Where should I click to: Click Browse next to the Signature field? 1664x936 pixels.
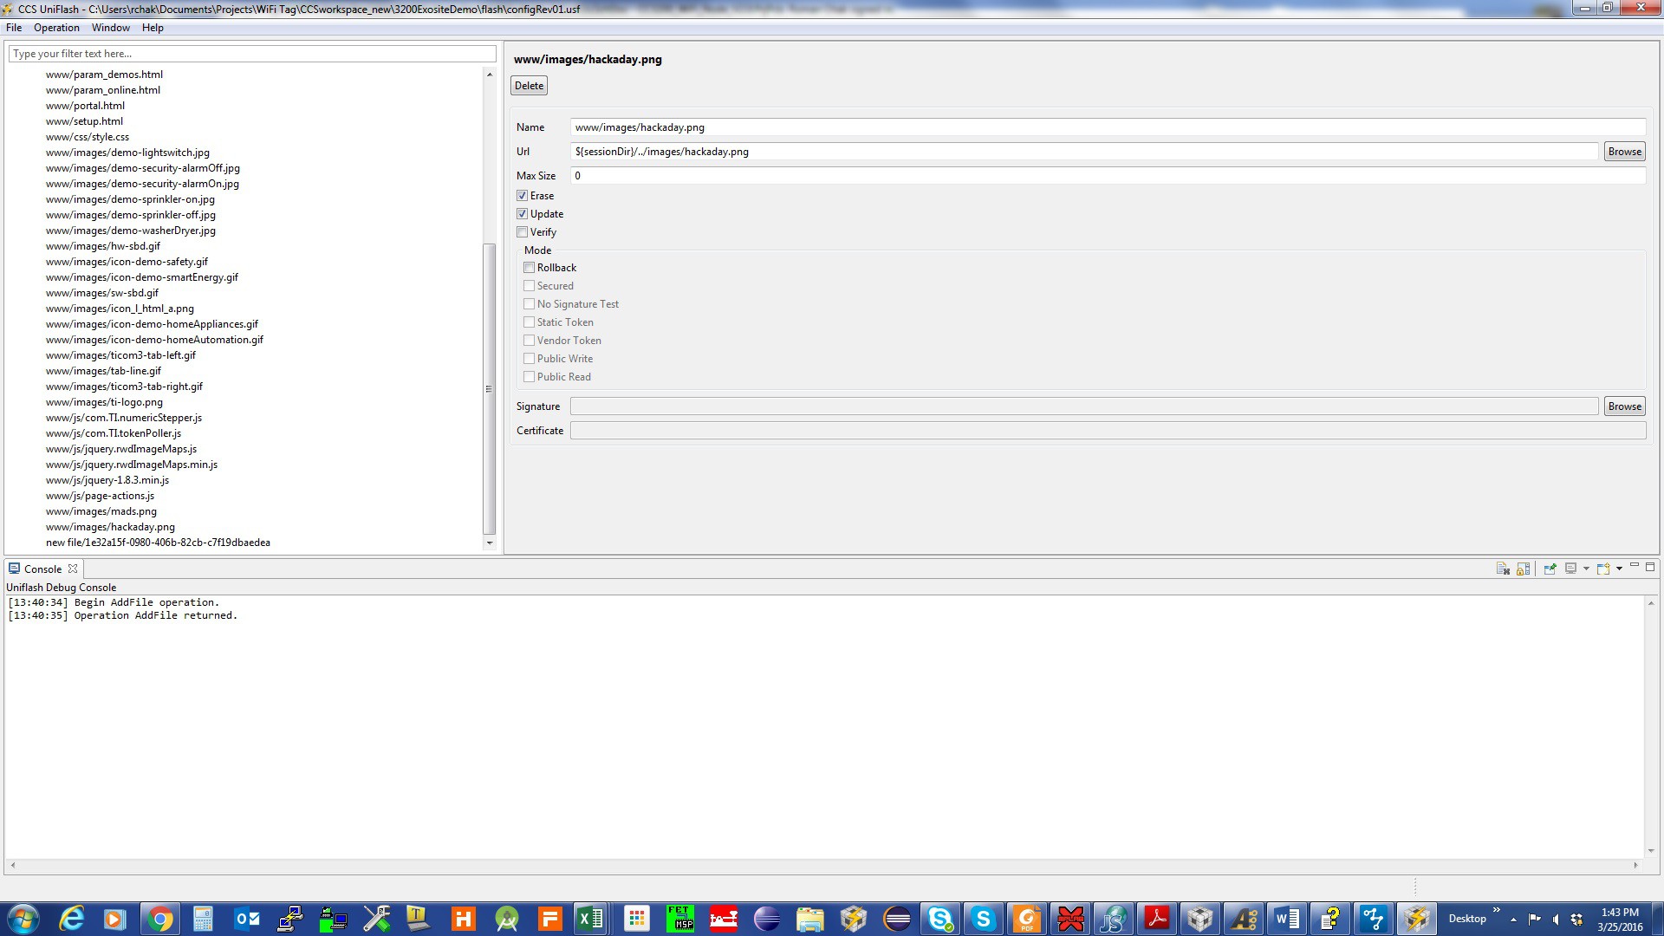click(x=1624, y=406)
